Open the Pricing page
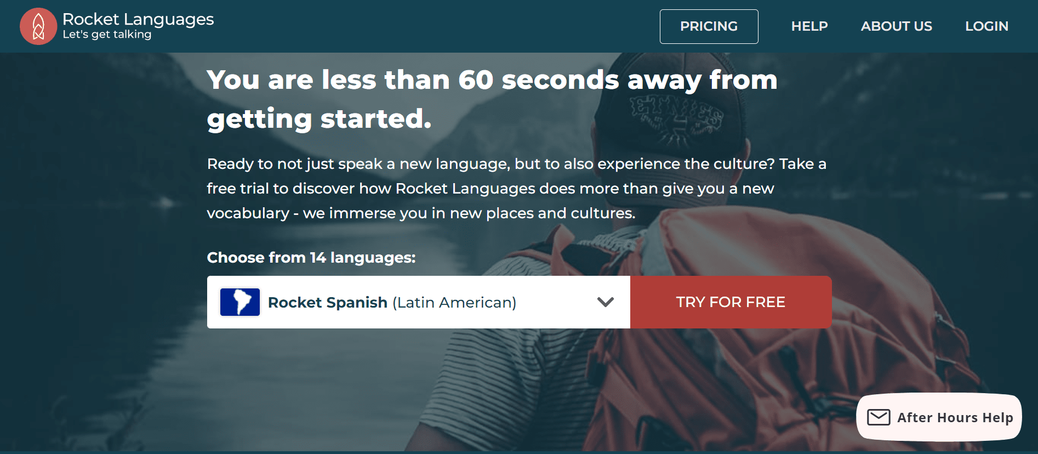This screenshot has width=1038, height=454. (709, 26)
